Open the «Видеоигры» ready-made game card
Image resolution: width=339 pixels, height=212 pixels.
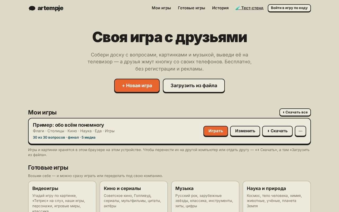coord(62,196)
